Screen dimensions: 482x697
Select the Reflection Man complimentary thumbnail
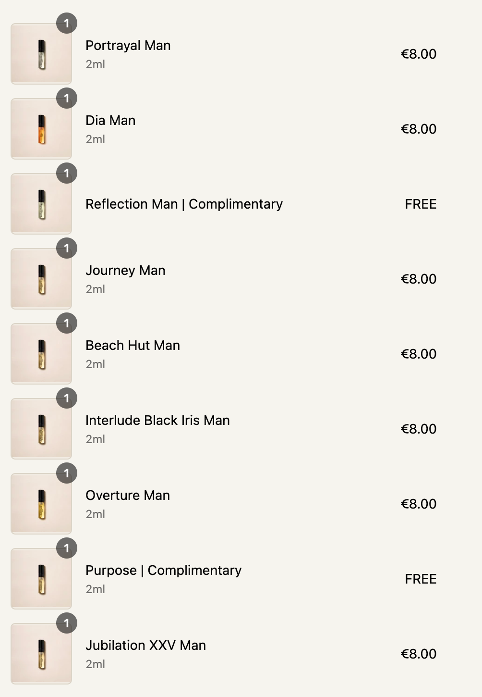[x=41, y=204]
